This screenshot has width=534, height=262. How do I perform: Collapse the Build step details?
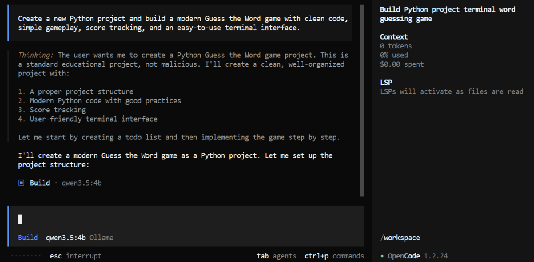[40, 182]
